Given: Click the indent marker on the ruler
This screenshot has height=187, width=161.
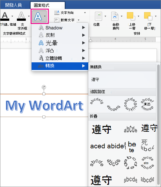Looking at the screenshot, I should [90, 41].
